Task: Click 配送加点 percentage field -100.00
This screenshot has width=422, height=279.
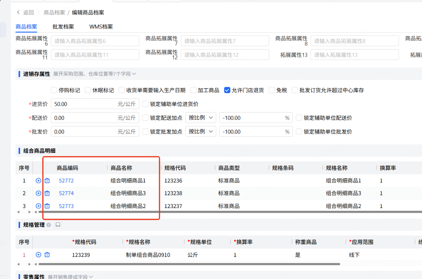Action: [x=256, y=118]
